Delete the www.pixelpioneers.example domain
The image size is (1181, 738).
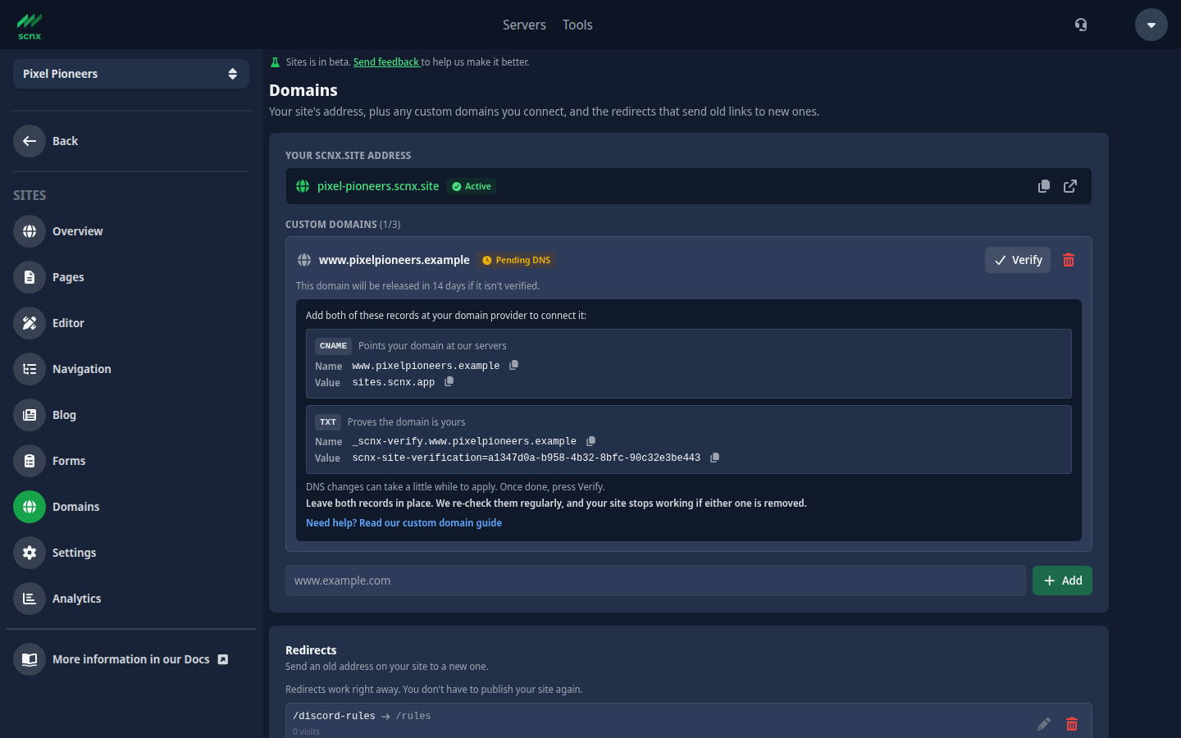(1069, 260)
